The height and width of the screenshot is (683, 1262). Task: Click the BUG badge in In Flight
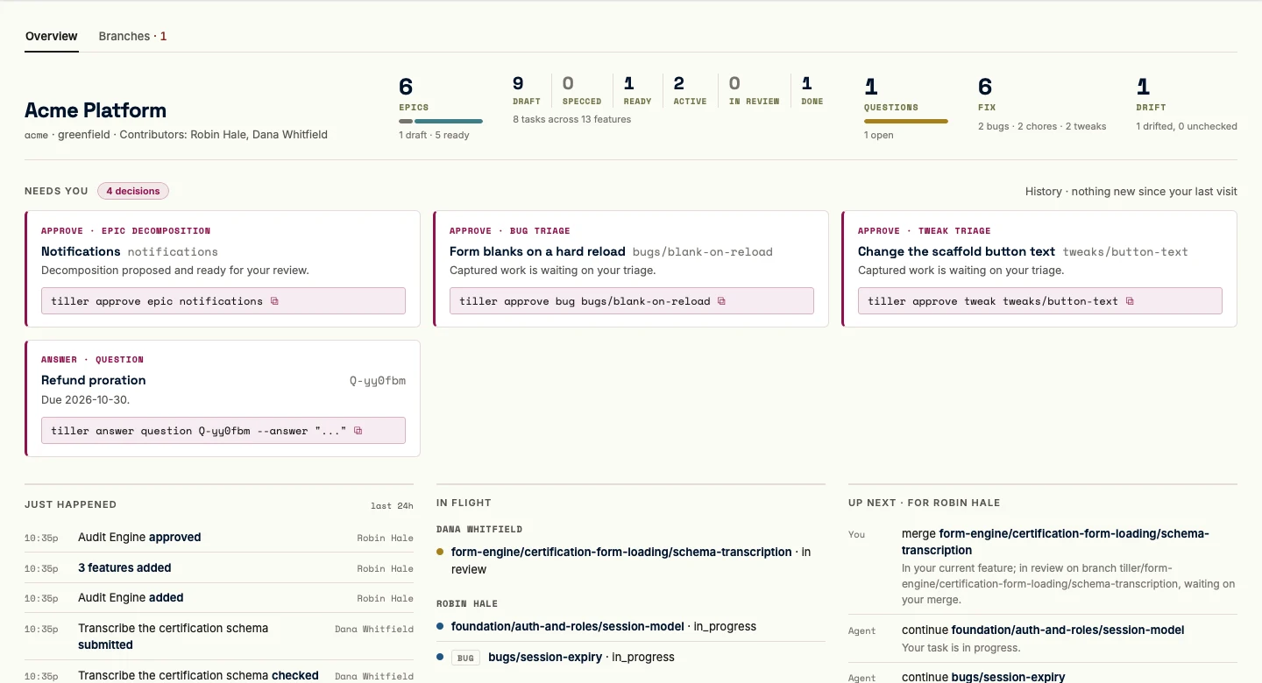465,658
